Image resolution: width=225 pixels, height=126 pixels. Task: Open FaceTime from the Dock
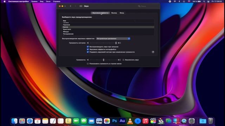click(x=76, y=121)
